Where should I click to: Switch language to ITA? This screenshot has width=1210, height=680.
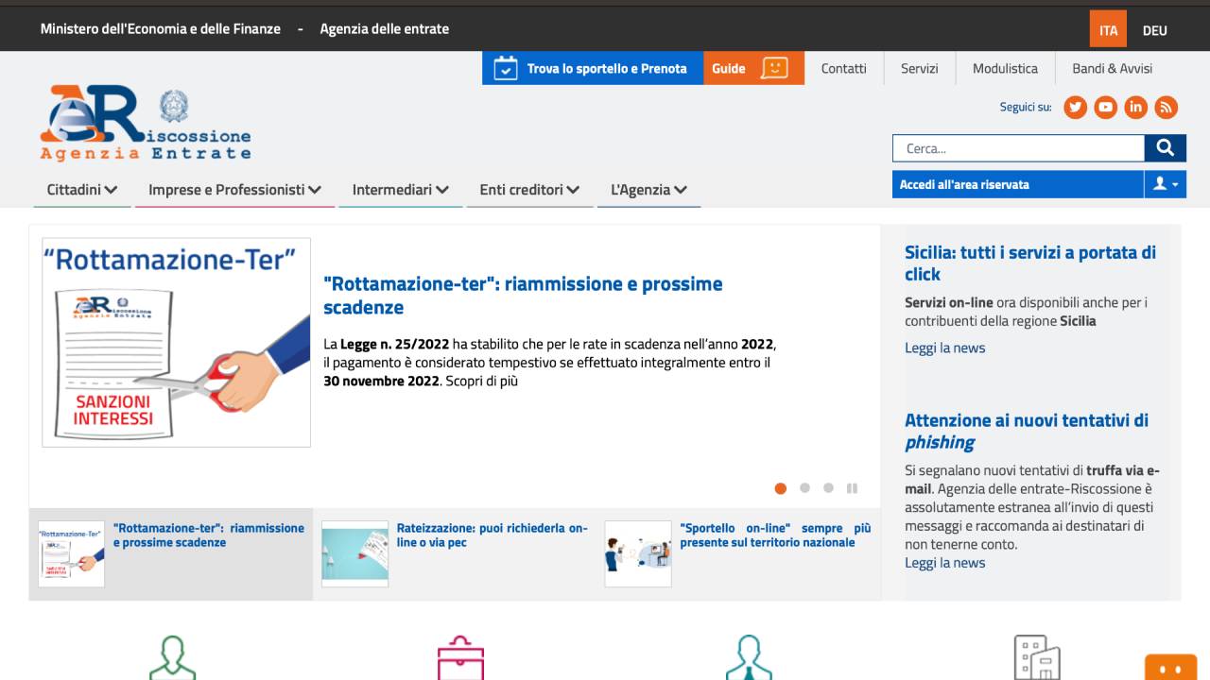point(1108,29)
